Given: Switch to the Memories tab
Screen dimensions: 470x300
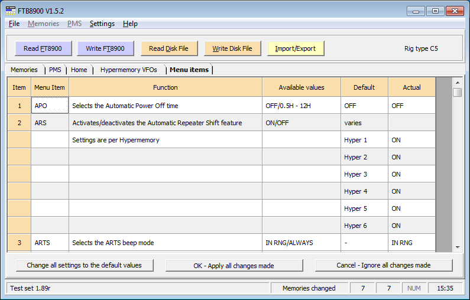Looking at the screenshot, I should [x=24, y=70].
